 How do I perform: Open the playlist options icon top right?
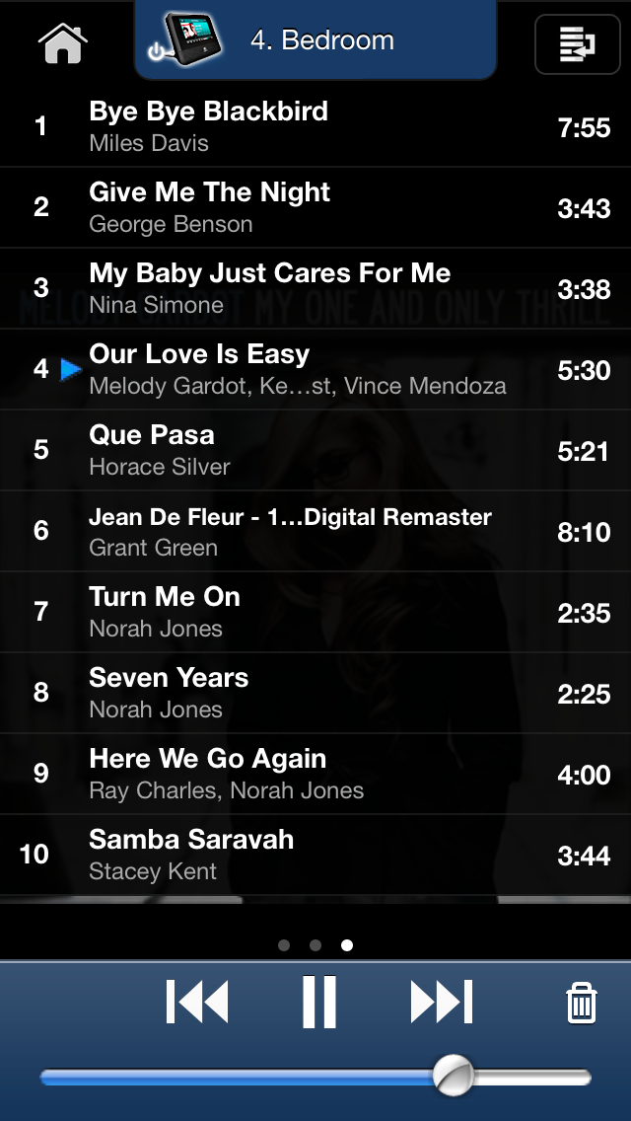click(578, 43)
